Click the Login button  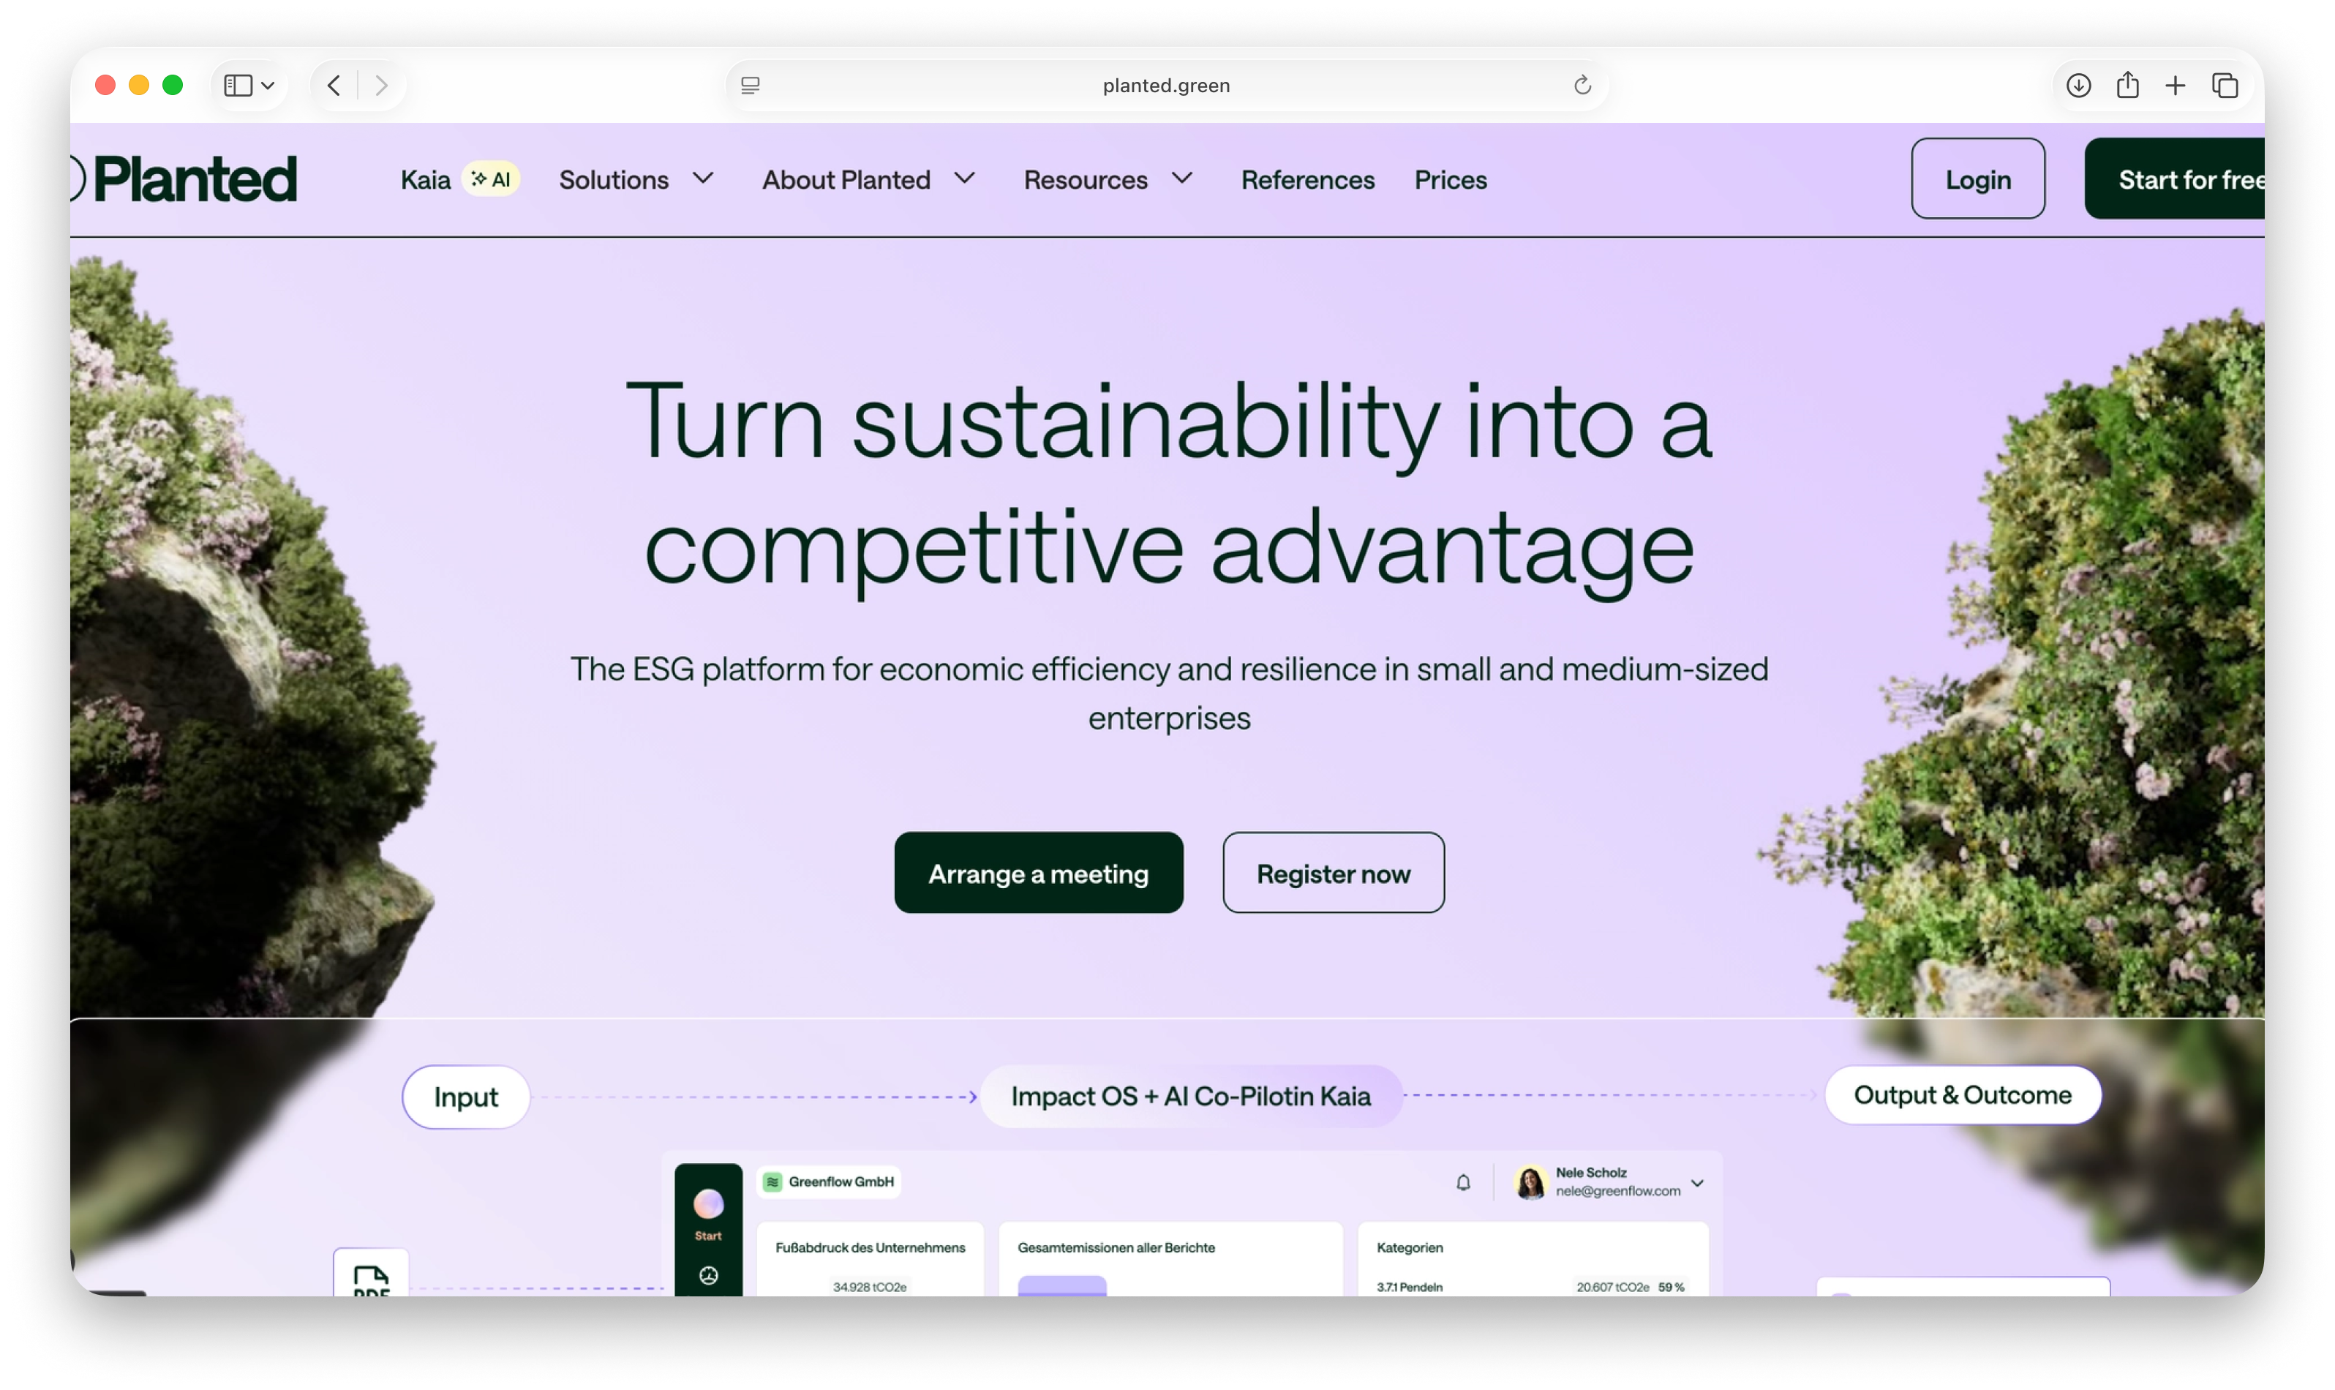pyautogui.click(x=1977, y=179)
